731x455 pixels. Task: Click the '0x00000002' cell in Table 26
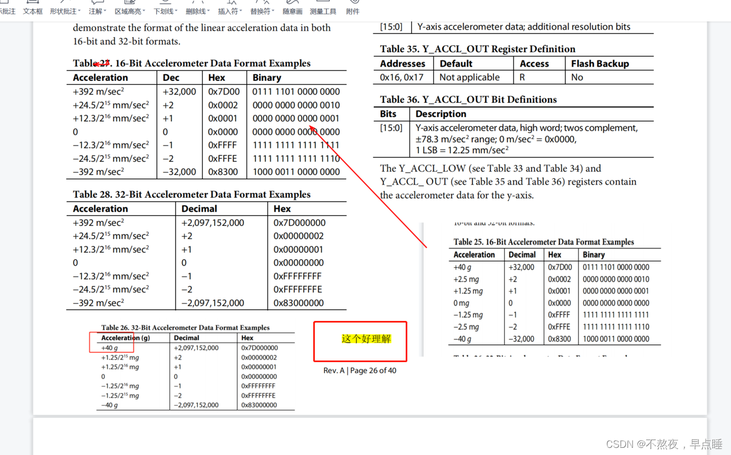[259, 357]
